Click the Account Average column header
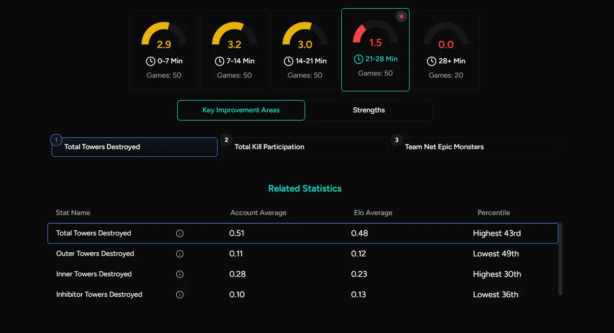The width and height of the screenshot is (614, 333). pyautogui.click(x=258, y=213)
